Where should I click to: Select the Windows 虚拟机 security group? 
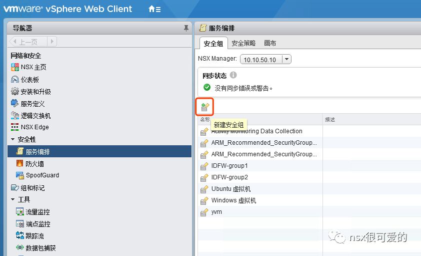pos(309,200)
